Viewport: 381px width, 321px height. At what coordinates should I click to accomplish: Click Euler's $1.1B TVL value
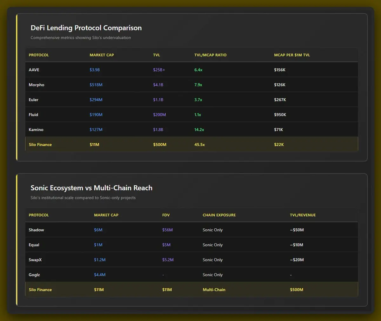point(158,100)
